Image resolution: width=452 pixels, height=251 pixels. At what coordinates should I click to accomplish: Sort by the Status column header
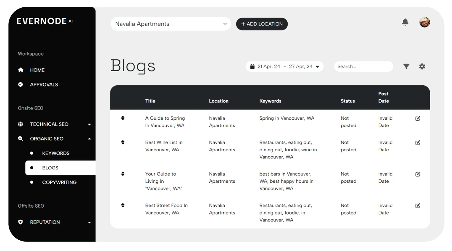(x=348, y=101)
